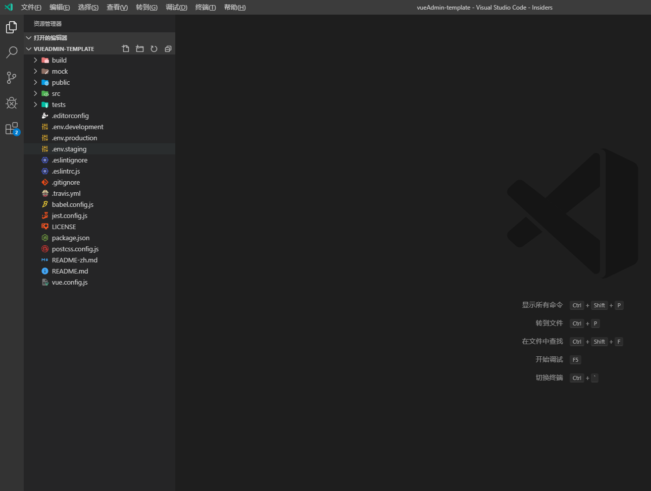This screenshot has height=491, width=651.
Task: Expand the tests folder chevron
Action: (x=35, y=104)
